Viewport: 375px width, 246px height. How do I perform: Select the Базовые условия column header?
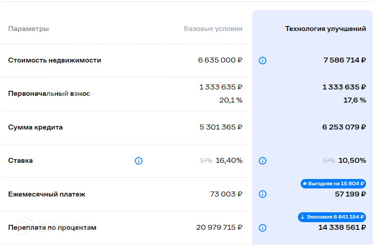(x=213, y=29)
